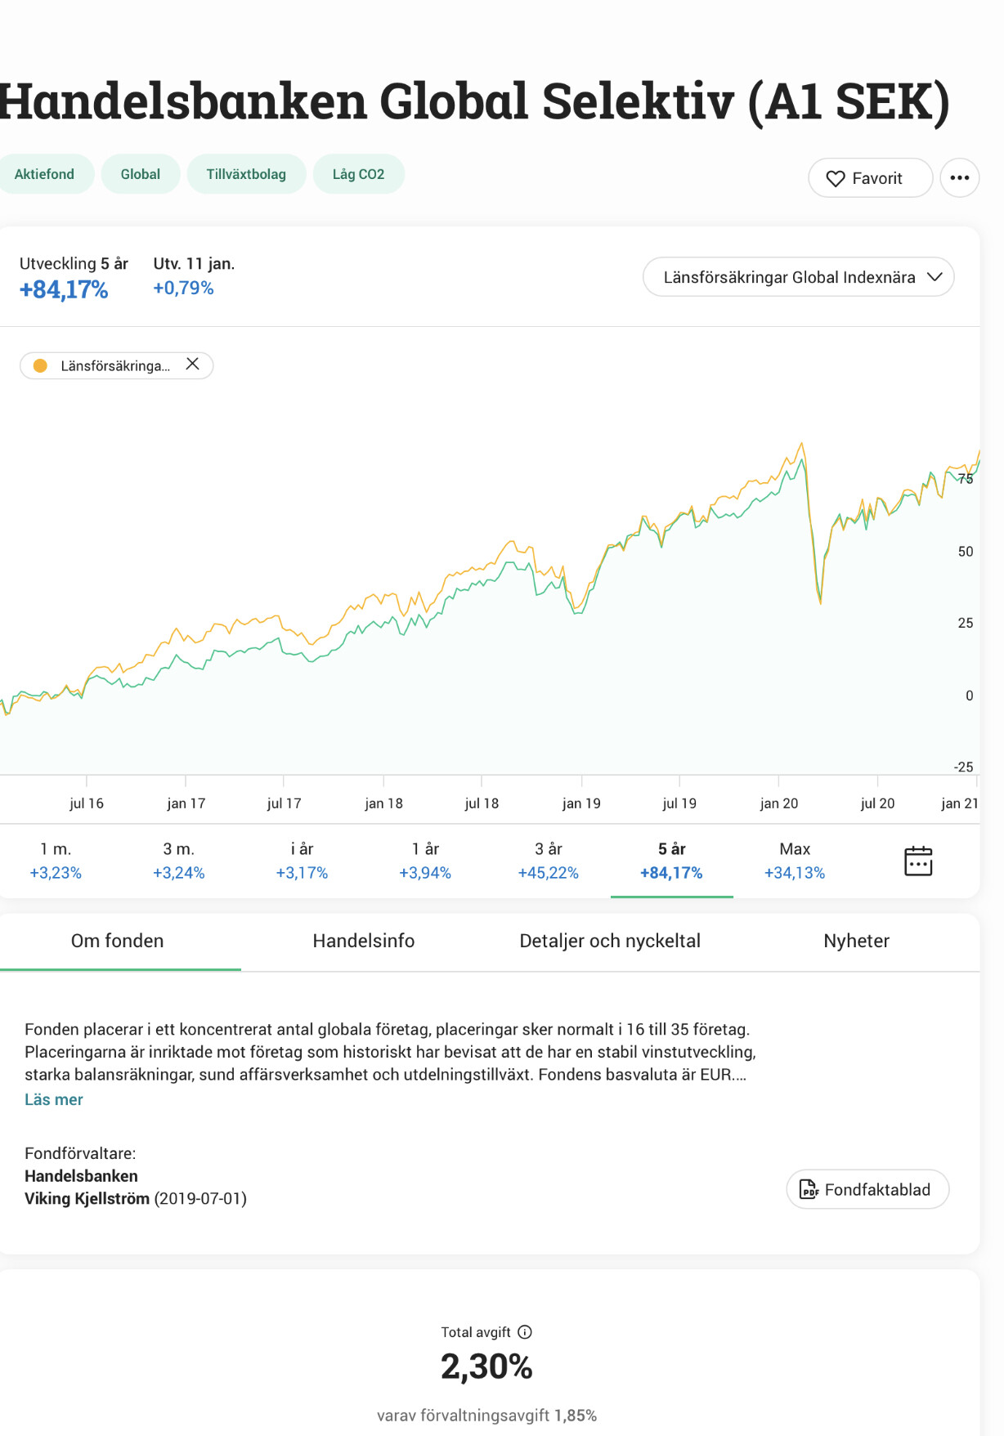Click the PDF icon on Fondfaktablad
Viewport: 1004px width, 1436px height.
pyautogui.click(x=808, y=1189)
